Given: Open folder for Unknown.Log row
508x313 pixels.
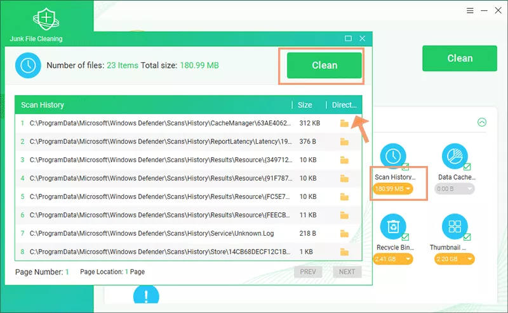Looking at the screenshot, I should 344,233.
